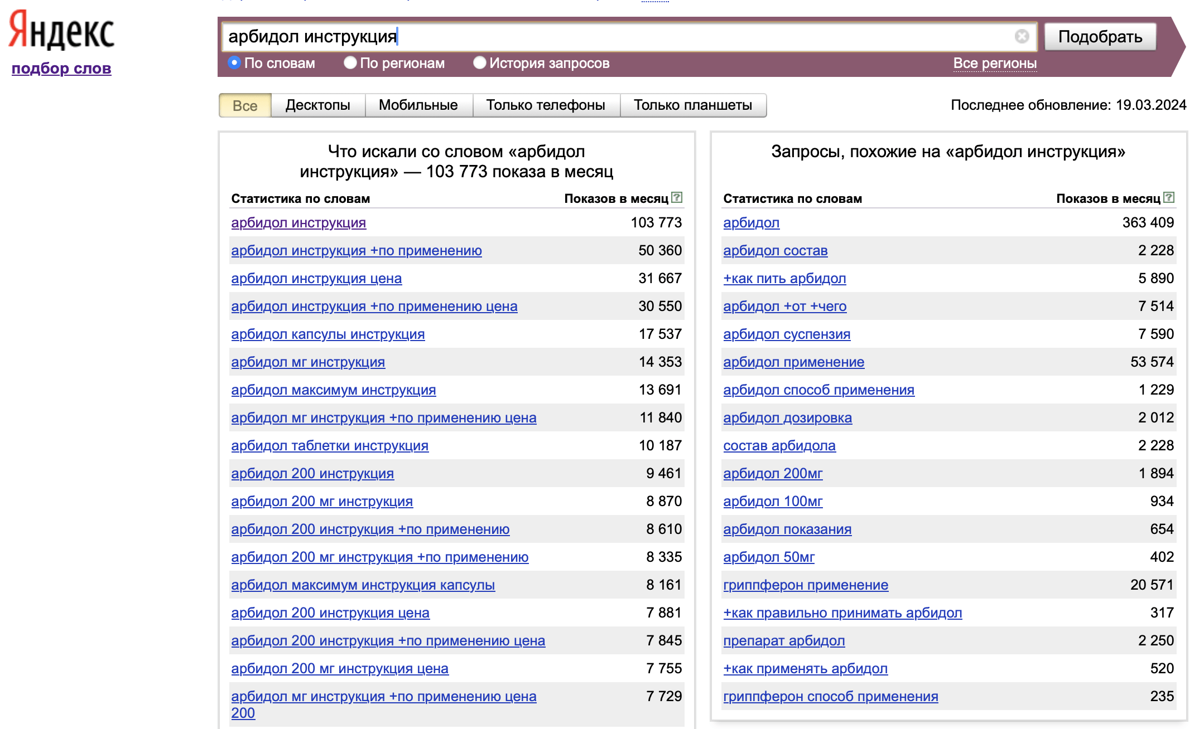
Task: Open the 'гриппферон применение' query link
Action: pos(805,585)
